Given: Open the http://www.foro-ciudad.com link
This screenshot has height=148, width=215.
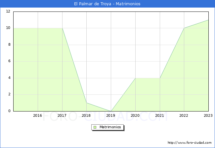Looking at the screenshot, I should pos(190,143).
